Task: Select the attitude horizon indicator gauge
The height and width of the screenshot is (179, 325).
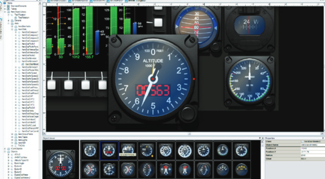Action: (196, 26)
